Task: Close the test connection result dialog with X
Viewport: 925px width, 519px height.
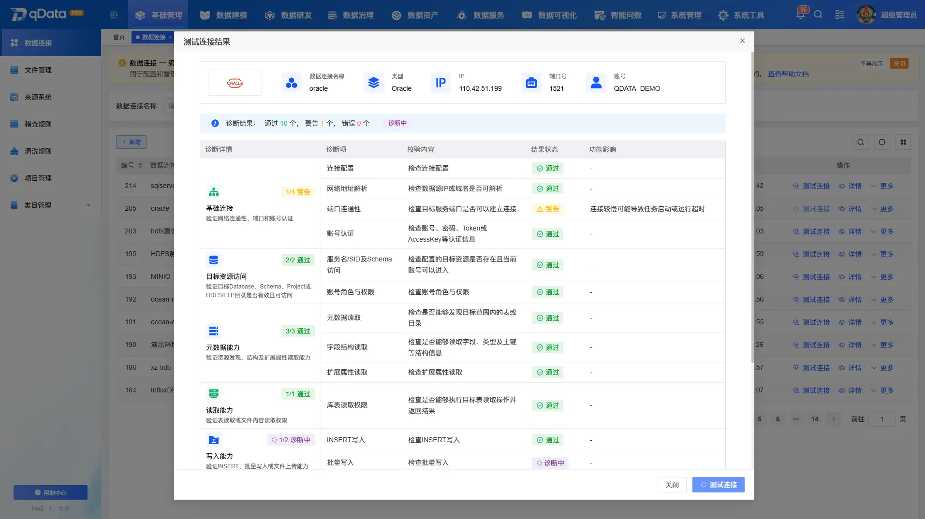Action: coord(743,41)
